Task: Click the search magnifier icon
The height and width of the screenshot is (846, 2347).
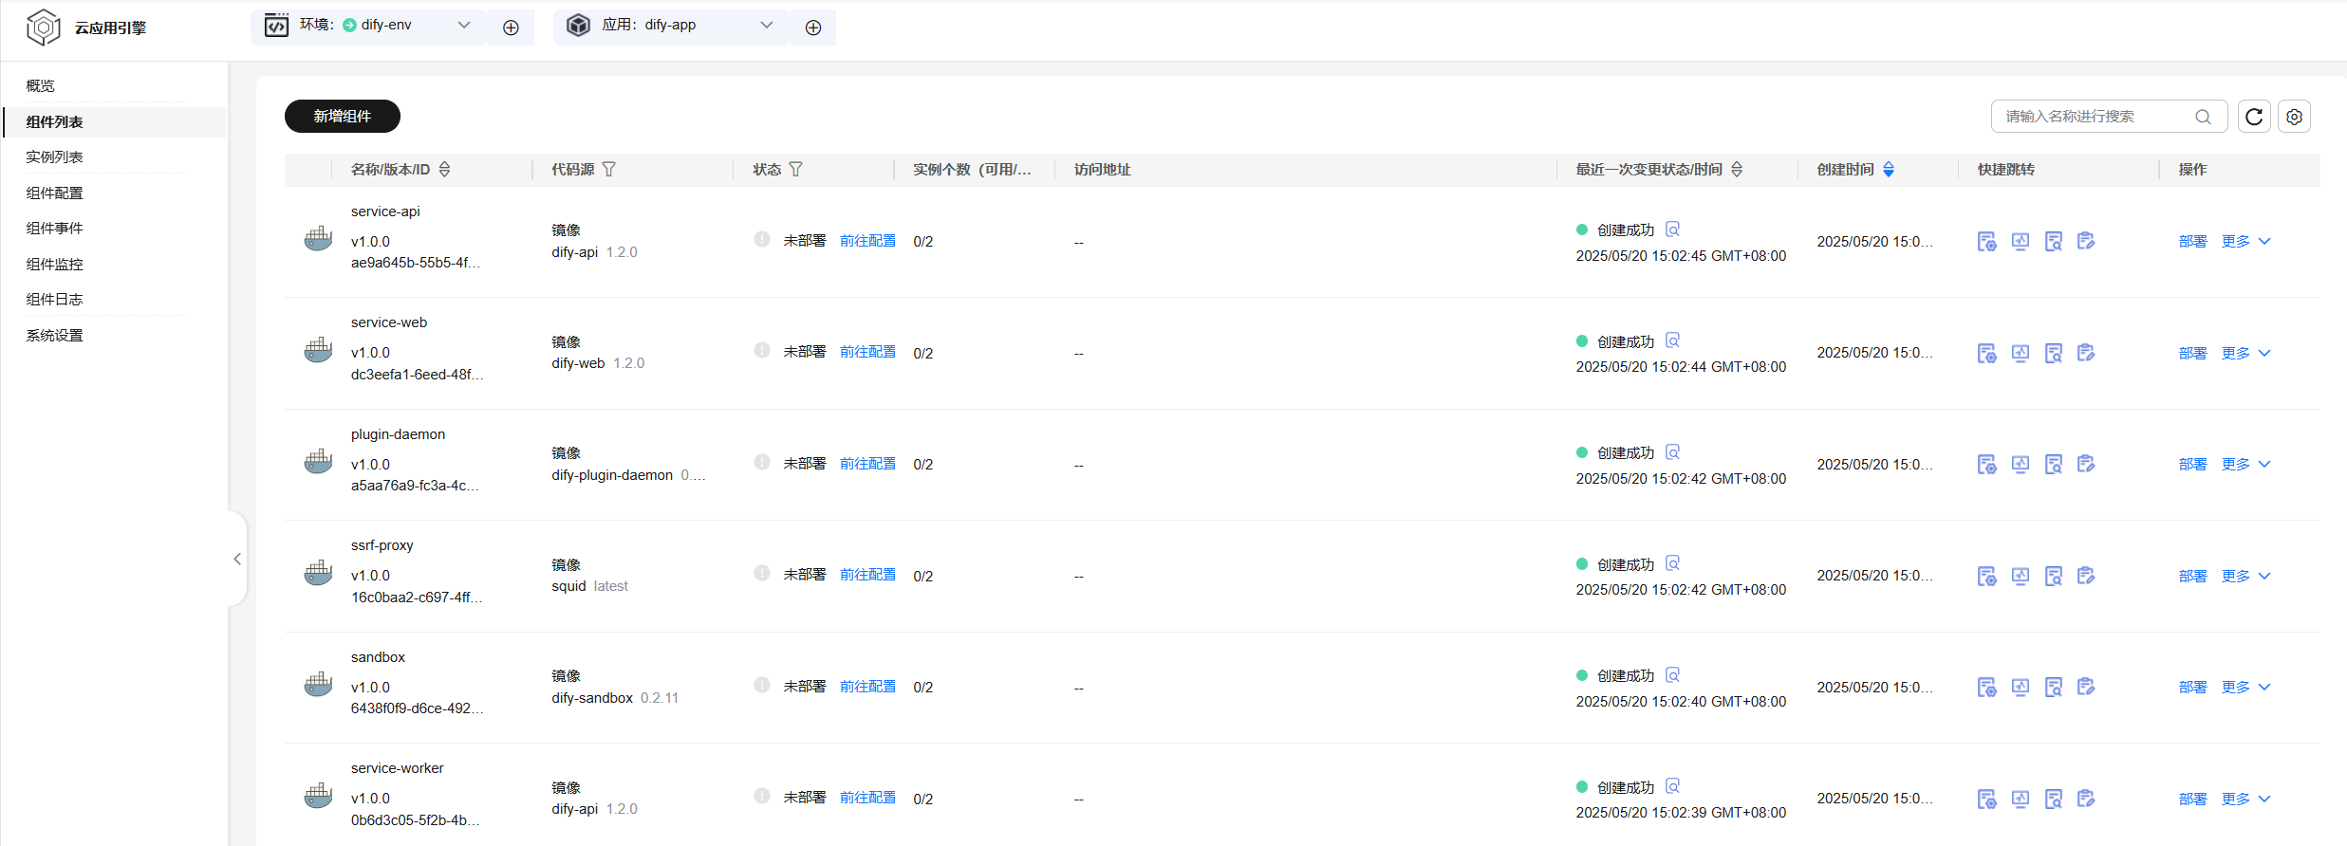Action: pyautogui.click(x=2203, y=117)
